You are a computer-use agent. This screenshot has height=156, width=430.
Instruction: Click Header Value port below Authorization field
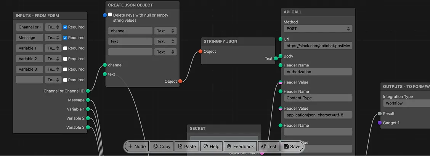280,82
